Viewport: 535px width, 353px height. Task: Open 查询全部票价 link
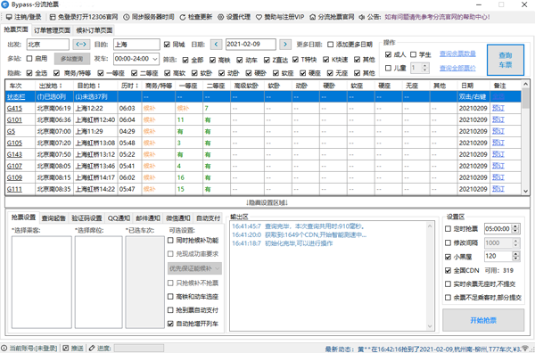click(457, 69)
